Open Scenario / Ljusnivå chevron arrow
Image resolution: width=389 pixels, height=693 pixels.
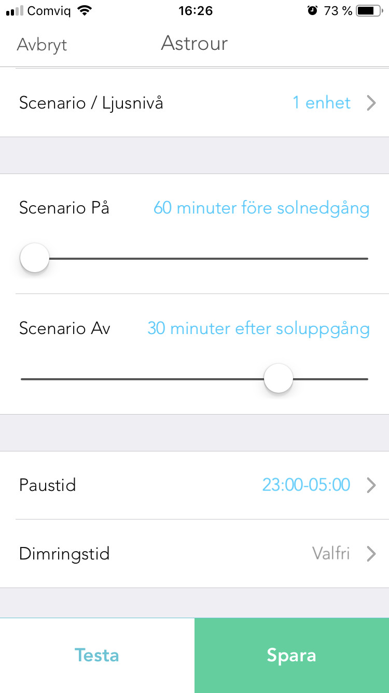click(371, 103)
